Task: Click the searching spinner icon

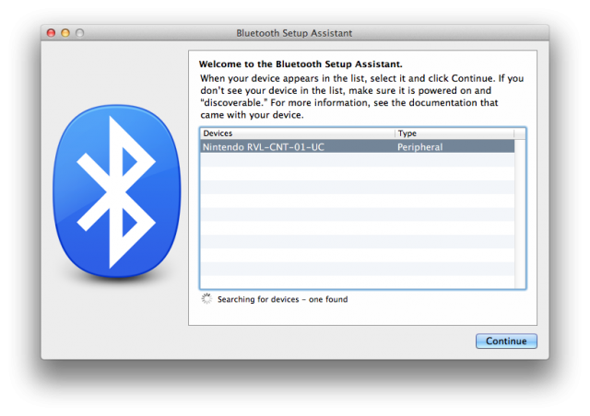Action: coord(206,299)
